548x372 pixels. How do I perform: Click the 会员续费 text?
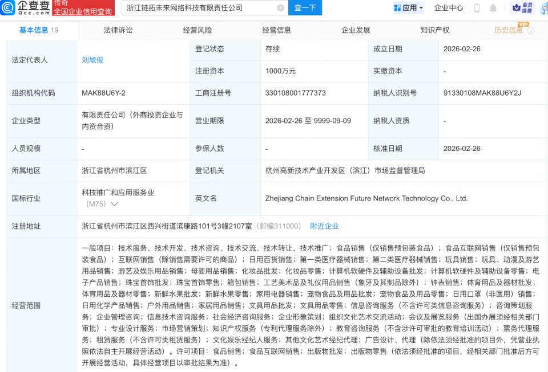click(527, 7)
